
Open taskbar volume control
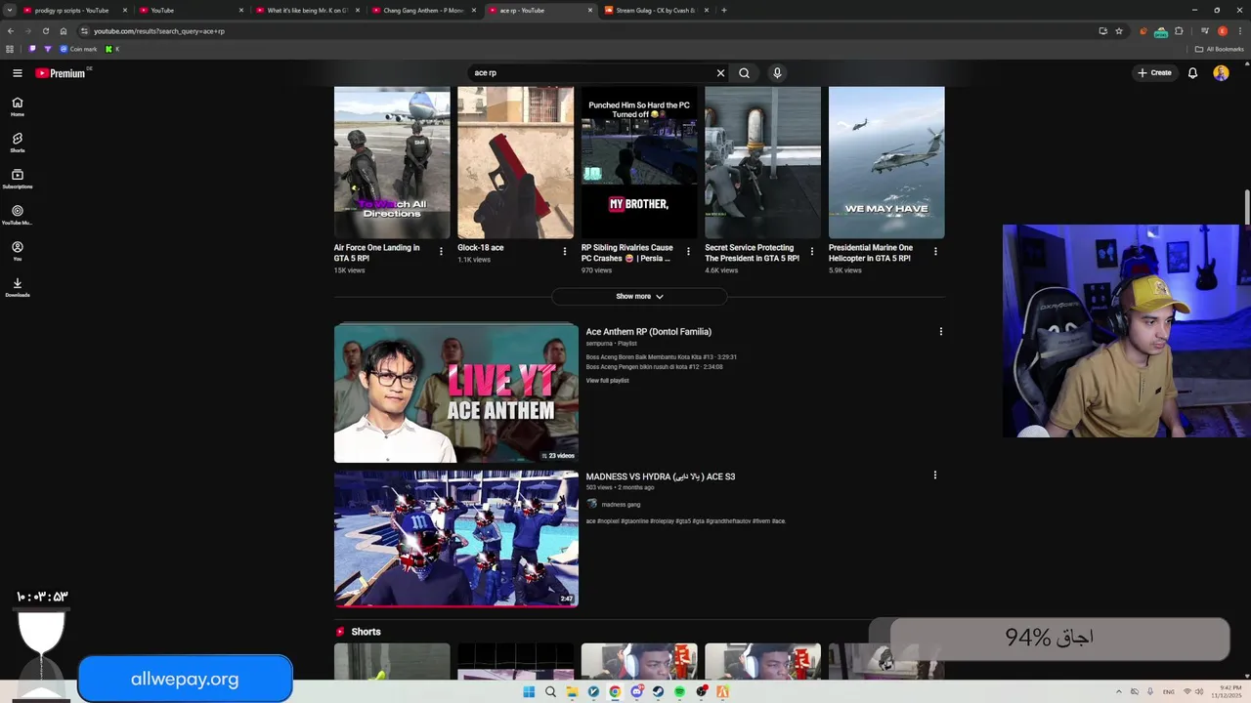tap(1200, 691)
